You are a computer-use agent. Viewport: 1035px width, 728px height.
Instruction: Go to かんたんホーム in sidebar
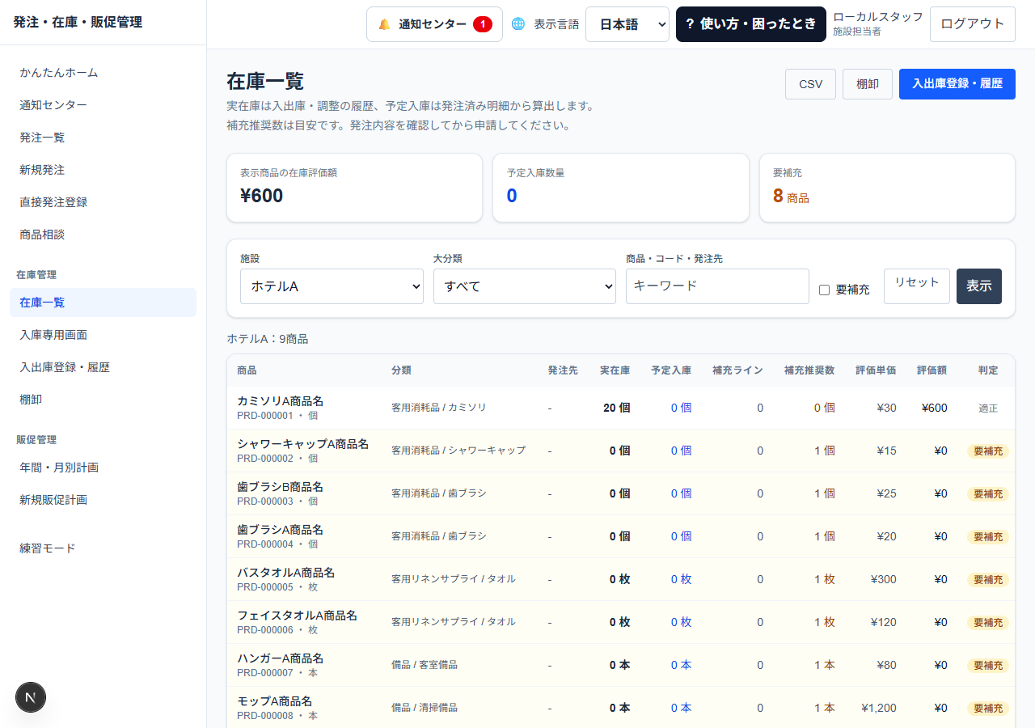tap(103, 73)
